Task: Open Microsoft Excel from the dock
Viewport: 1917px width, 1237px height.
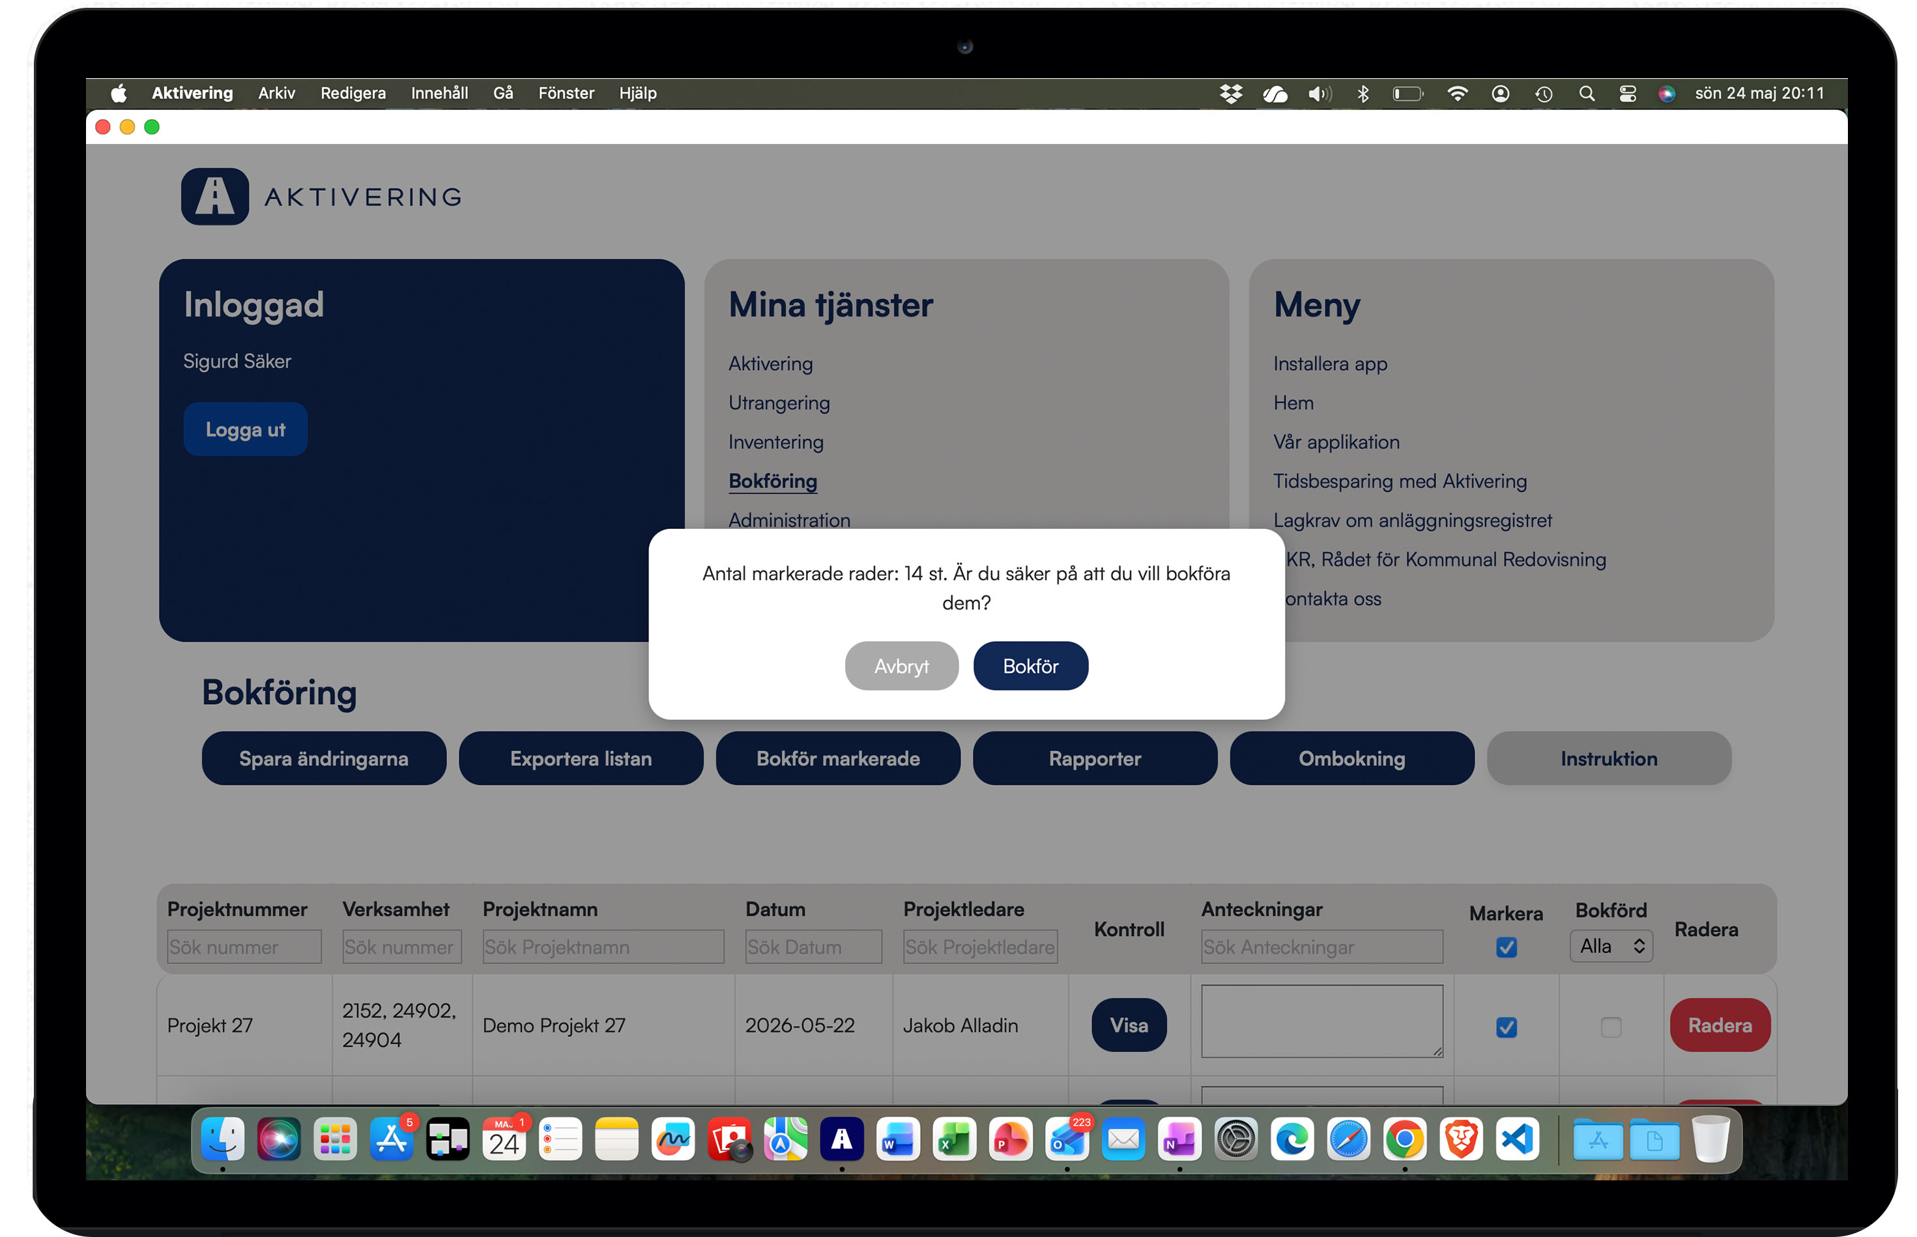Action: (x=954, y=1139)
